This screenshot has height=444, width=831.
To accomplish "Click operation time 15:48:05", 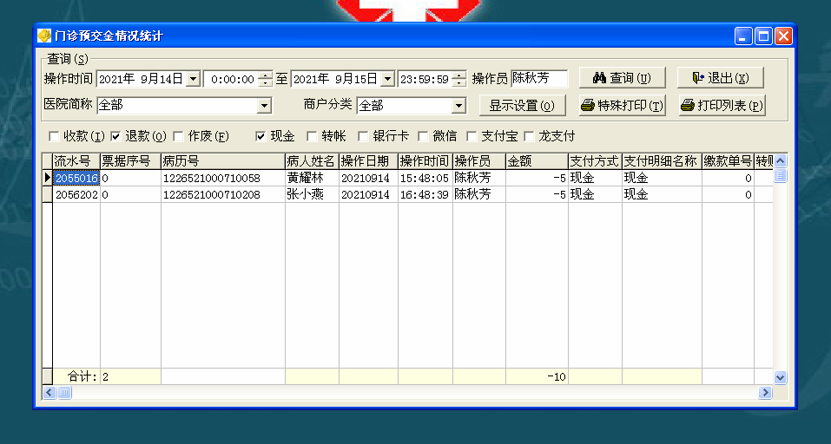I will click(424, 179).
